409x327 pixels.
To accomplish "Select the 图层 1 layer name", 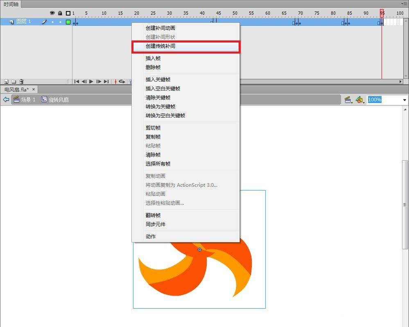I will click(23, 22).
